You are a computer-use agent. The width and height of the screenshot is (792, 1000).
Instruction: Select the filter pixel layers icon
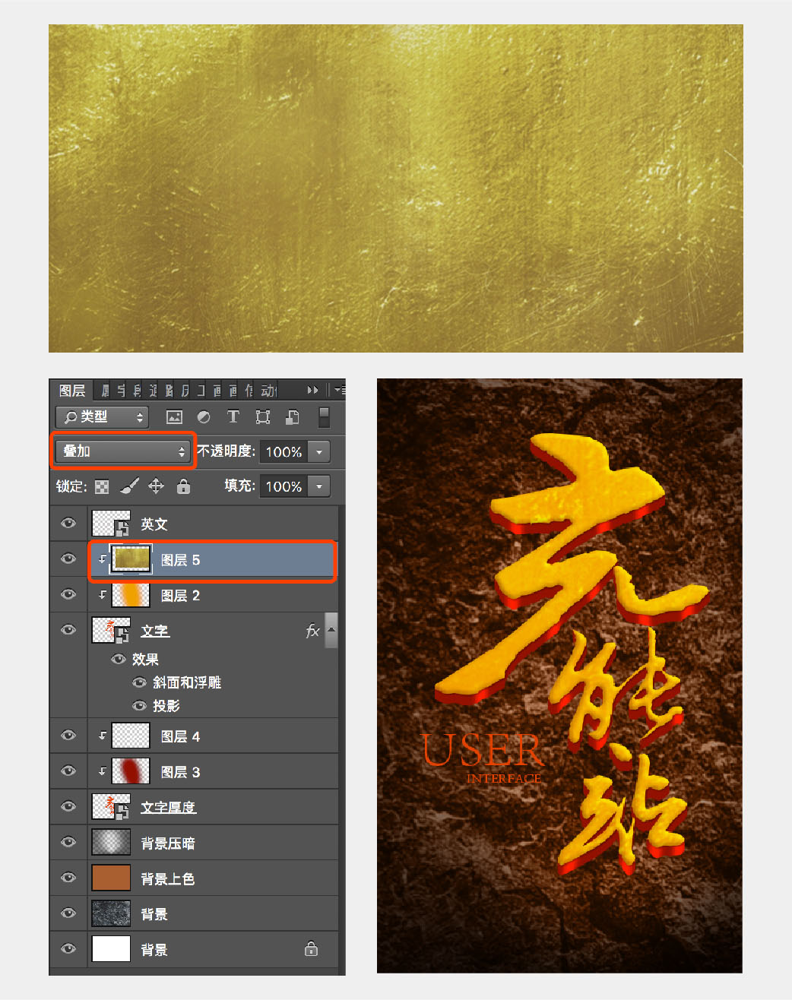coord(174,417)
